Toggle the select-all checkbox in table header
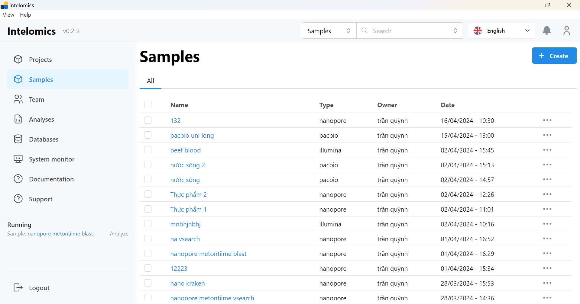 click(x=148, y=105)
